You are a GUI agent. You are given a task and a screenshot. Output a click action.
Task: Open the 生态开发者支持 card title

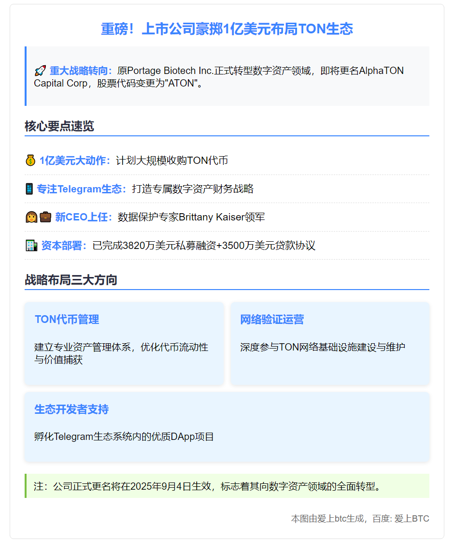(x=71, y=409)
